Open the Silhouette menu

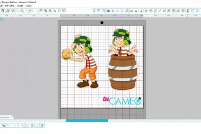10,6
